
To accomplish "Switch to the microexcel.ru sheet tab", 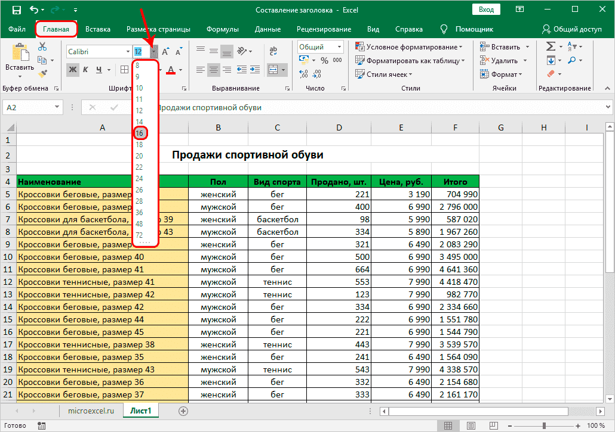I will [91, 411].
